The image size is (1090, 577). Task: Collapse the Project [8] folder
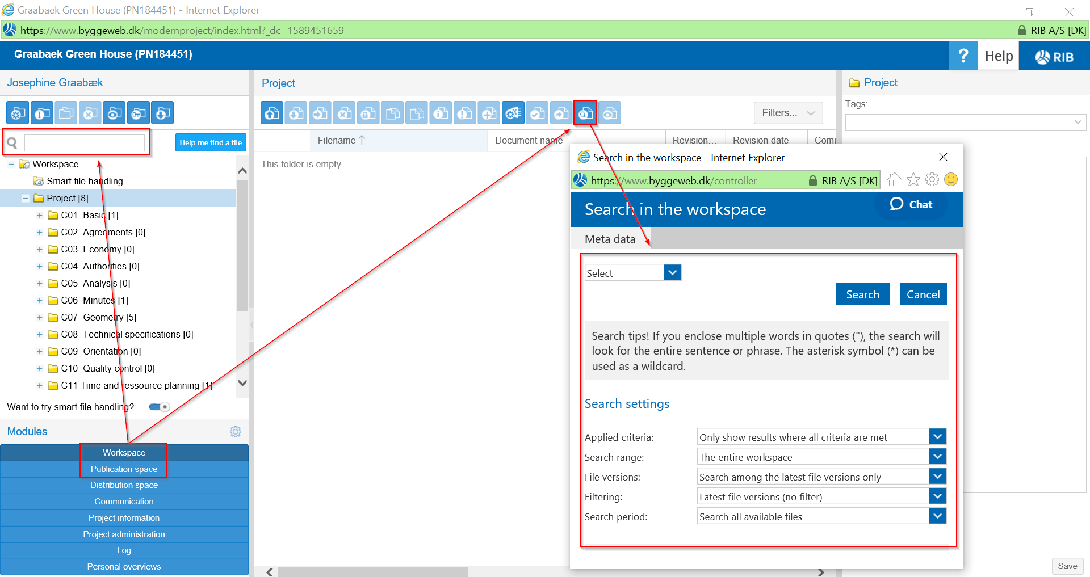coord(25,199)
